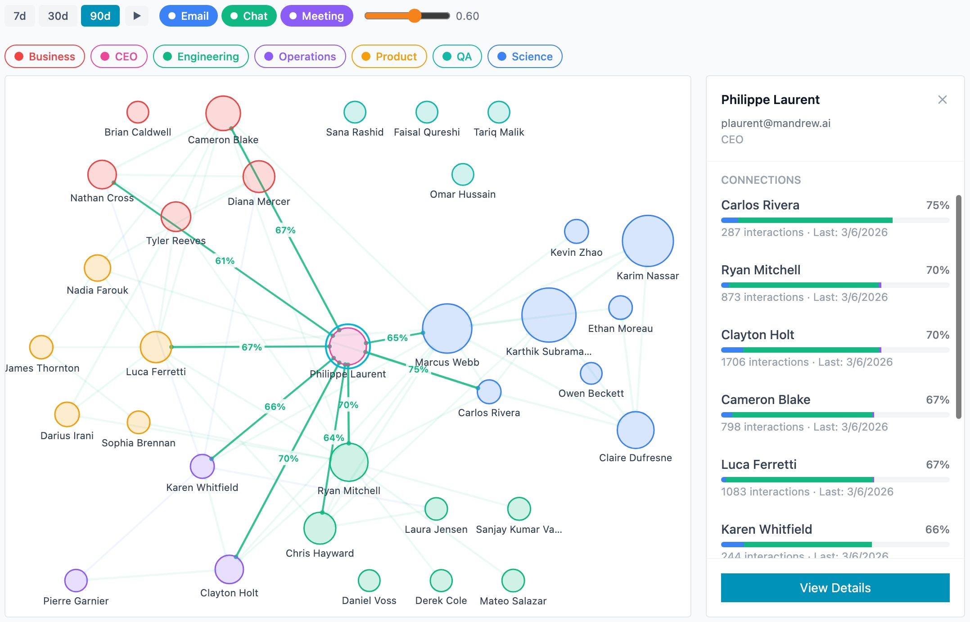Toggle the Chat interaction filter
The width and height of the screenshot is (970, 622).
249,16
